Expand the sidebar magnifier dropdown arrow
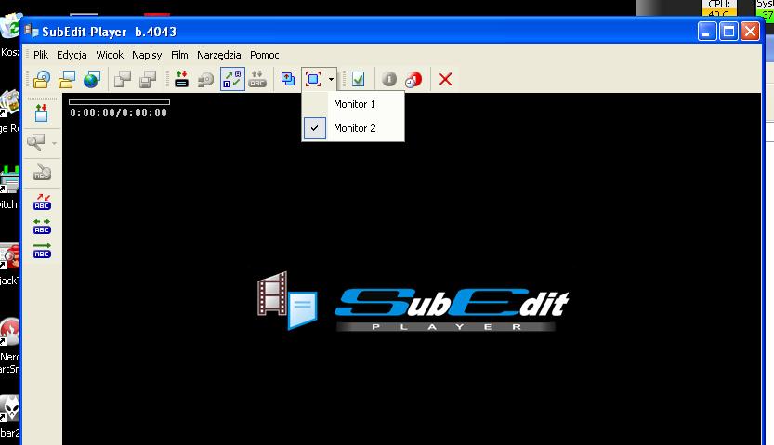The height and width of the screenshot is (445, 774). coord(54,143)
